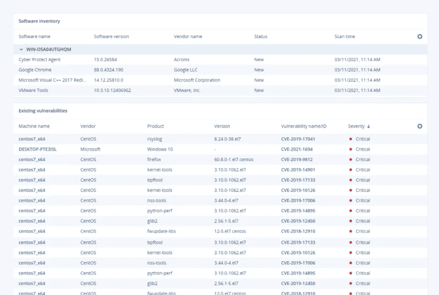Click version 10.3.10.12406962

(x=112, y=90)
